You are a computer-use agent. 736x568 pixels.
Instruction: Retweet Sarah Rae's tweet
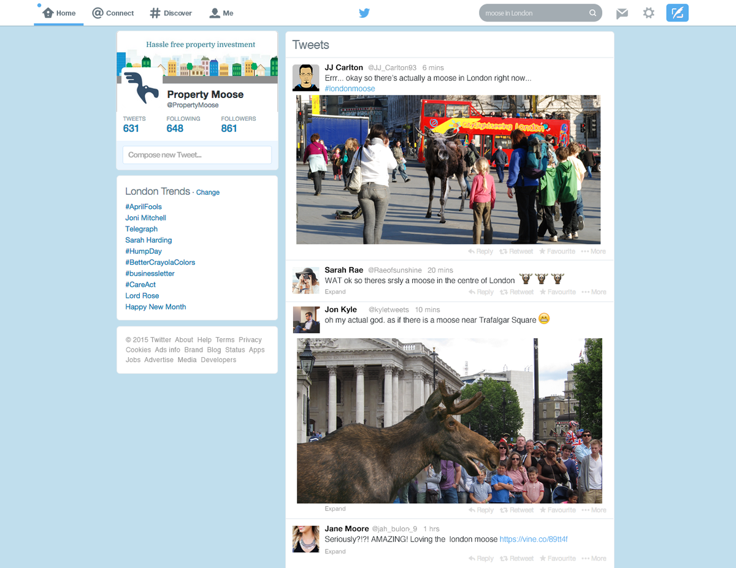[516, 292]
